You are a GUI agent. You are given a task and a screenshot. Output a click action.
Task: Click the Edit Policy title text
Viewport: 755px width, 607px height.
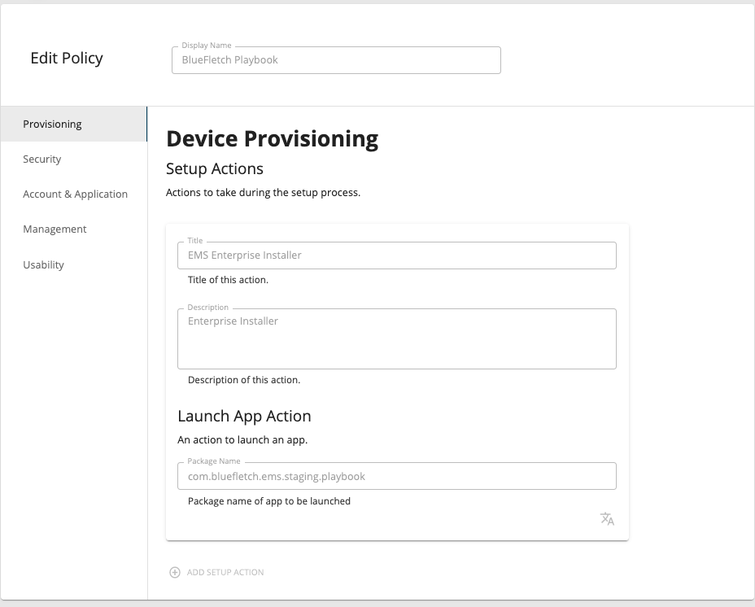(67, 59)
